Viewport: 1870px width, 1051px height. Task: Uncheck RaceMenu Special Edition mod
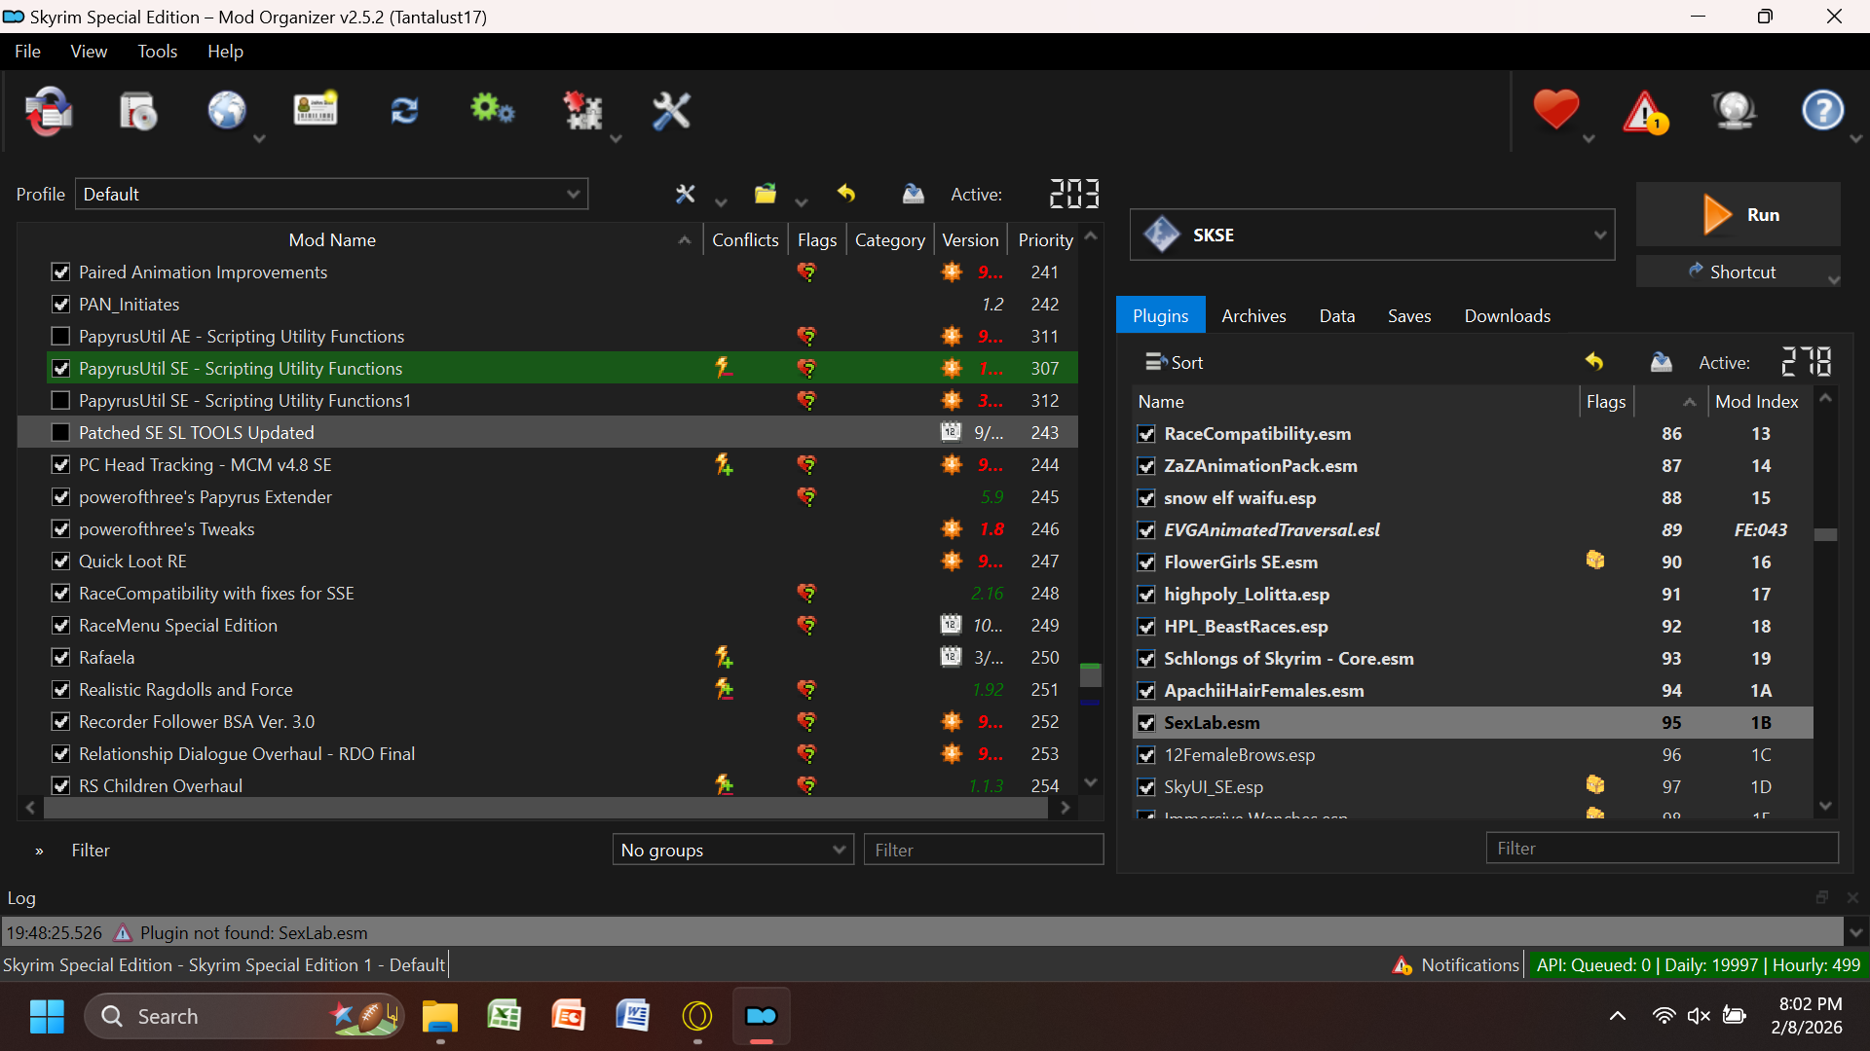point(61,626)
